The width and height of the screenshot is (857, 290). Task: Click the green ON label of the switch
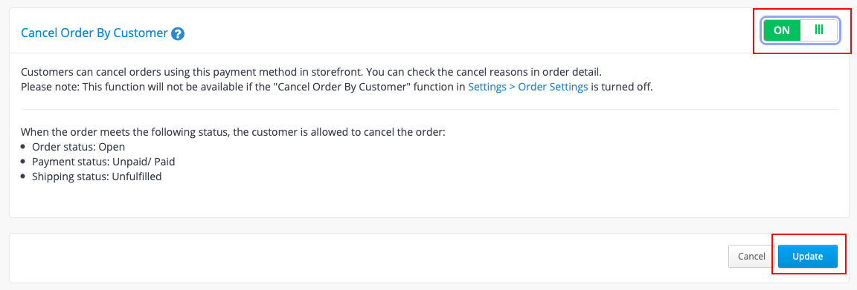pos(782,30)
